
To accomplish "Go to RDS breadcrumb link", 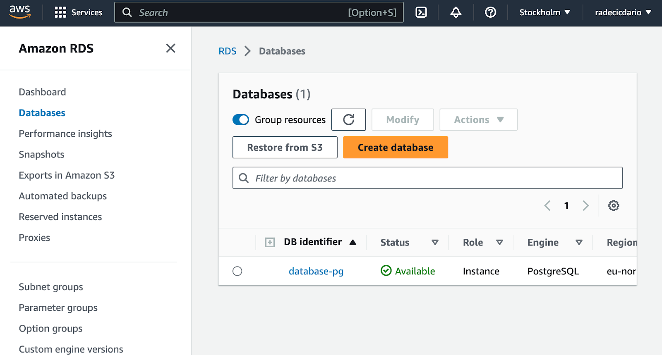I will pyautogui.click(x=228, y=51).
